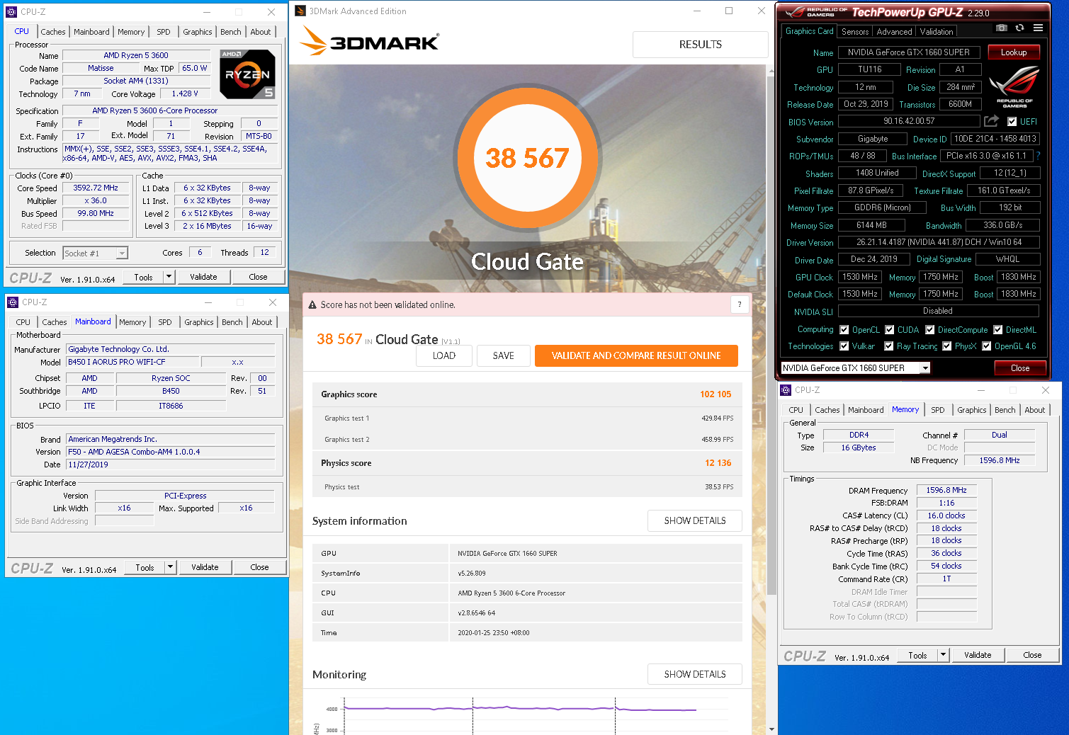Toggle the Vulkan checkbox
The width and height of the screenshot is (1069, 735).
pyautogui.click(x=844, y=346)
